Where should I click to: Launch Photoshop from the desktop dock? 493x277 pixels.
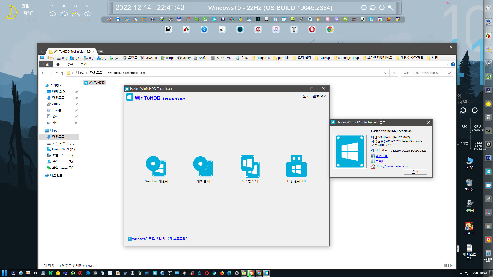point(240,29)
